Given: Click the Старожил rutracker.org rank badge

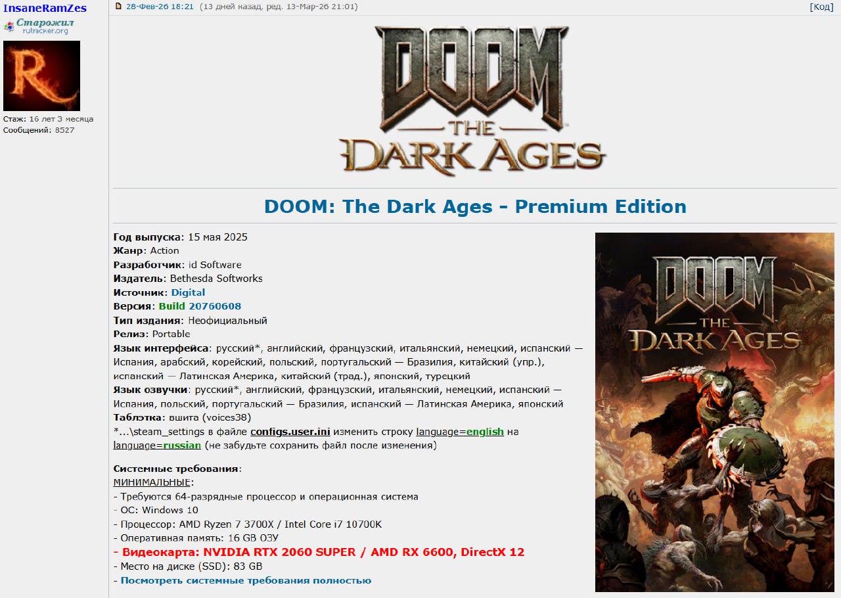Looking at the screenshot, I should (x=39, y=26).
